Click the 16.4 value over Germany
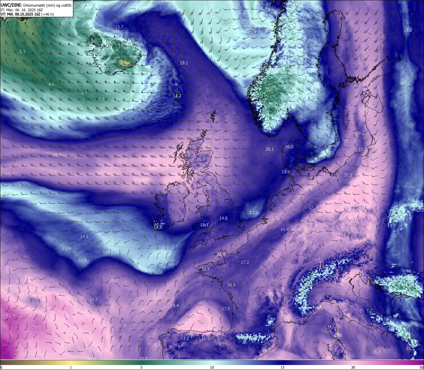The image size is (424, 370). pos(285,230)
